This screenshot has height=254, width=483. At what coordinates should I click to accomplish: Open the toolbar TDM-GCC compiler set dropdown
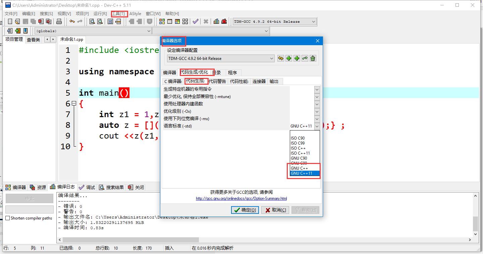pyautogui.click(x=275, y=21)
